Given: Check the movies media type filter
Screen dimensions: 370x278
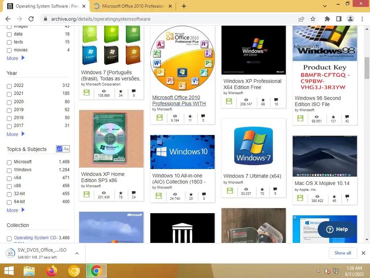Looking at the screenshot, I should pos(9,50).
